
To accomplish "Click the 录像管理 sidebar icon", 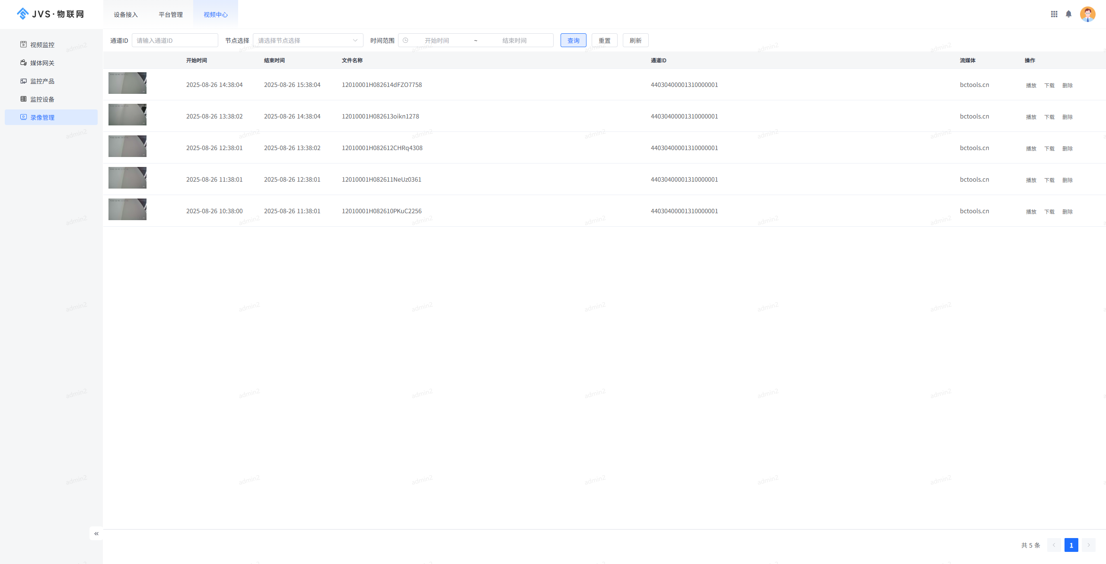I will click(x=23, y=117).
